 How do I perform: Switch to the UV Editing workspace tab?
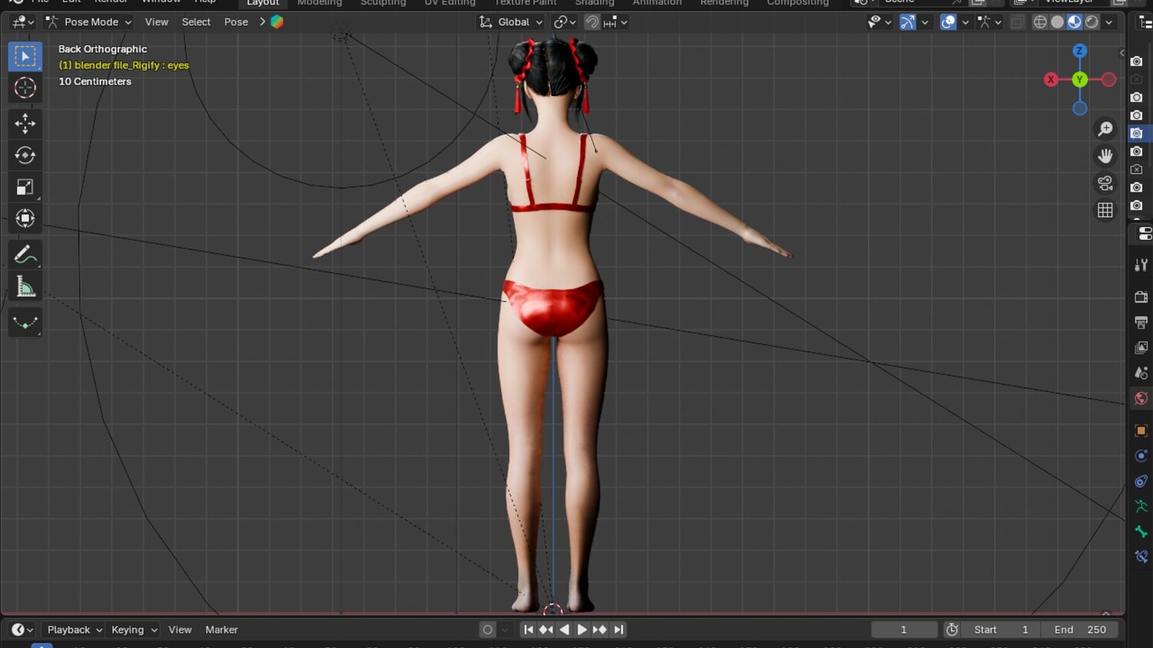coord(450,3)
